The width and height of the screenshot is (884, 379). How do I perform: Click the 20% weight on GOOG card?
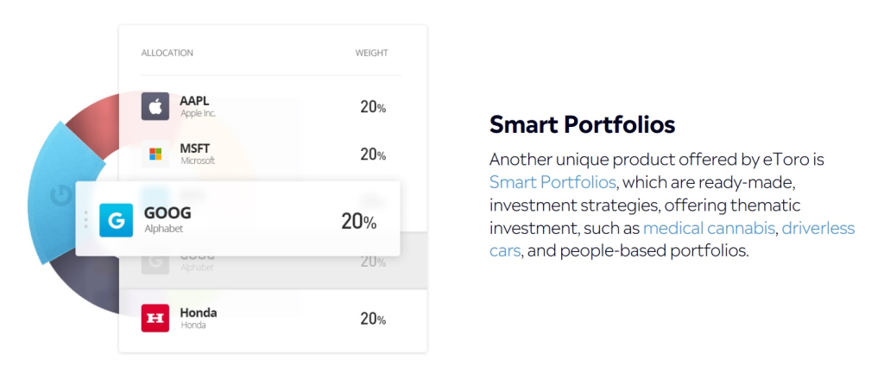point(358,221)
